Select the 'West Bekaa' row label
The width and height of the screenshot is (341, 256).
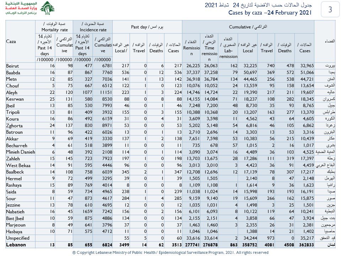[x=18, y=165]
